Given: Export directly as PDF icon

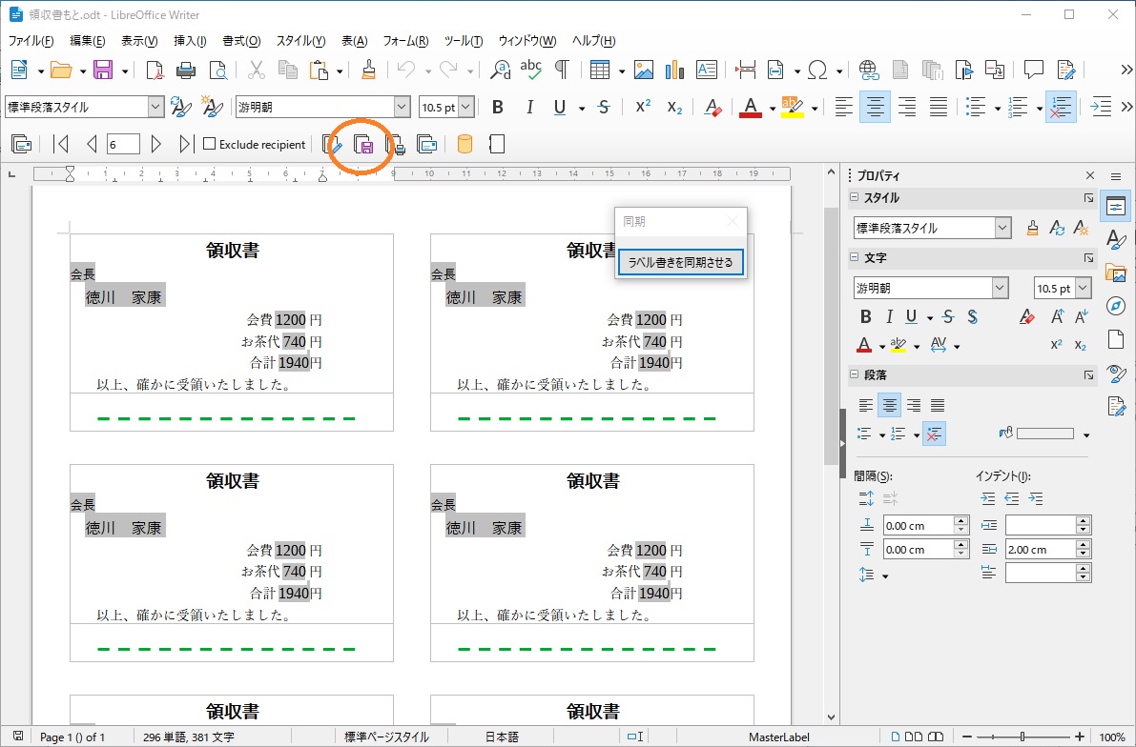Looking at the screenshot, I should click(155, 71).
